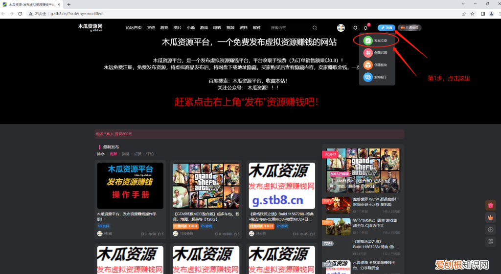Click the 木瓜资源网 site logo
The width and height of the screenshot is (501, 274).
tap(91, 27)
